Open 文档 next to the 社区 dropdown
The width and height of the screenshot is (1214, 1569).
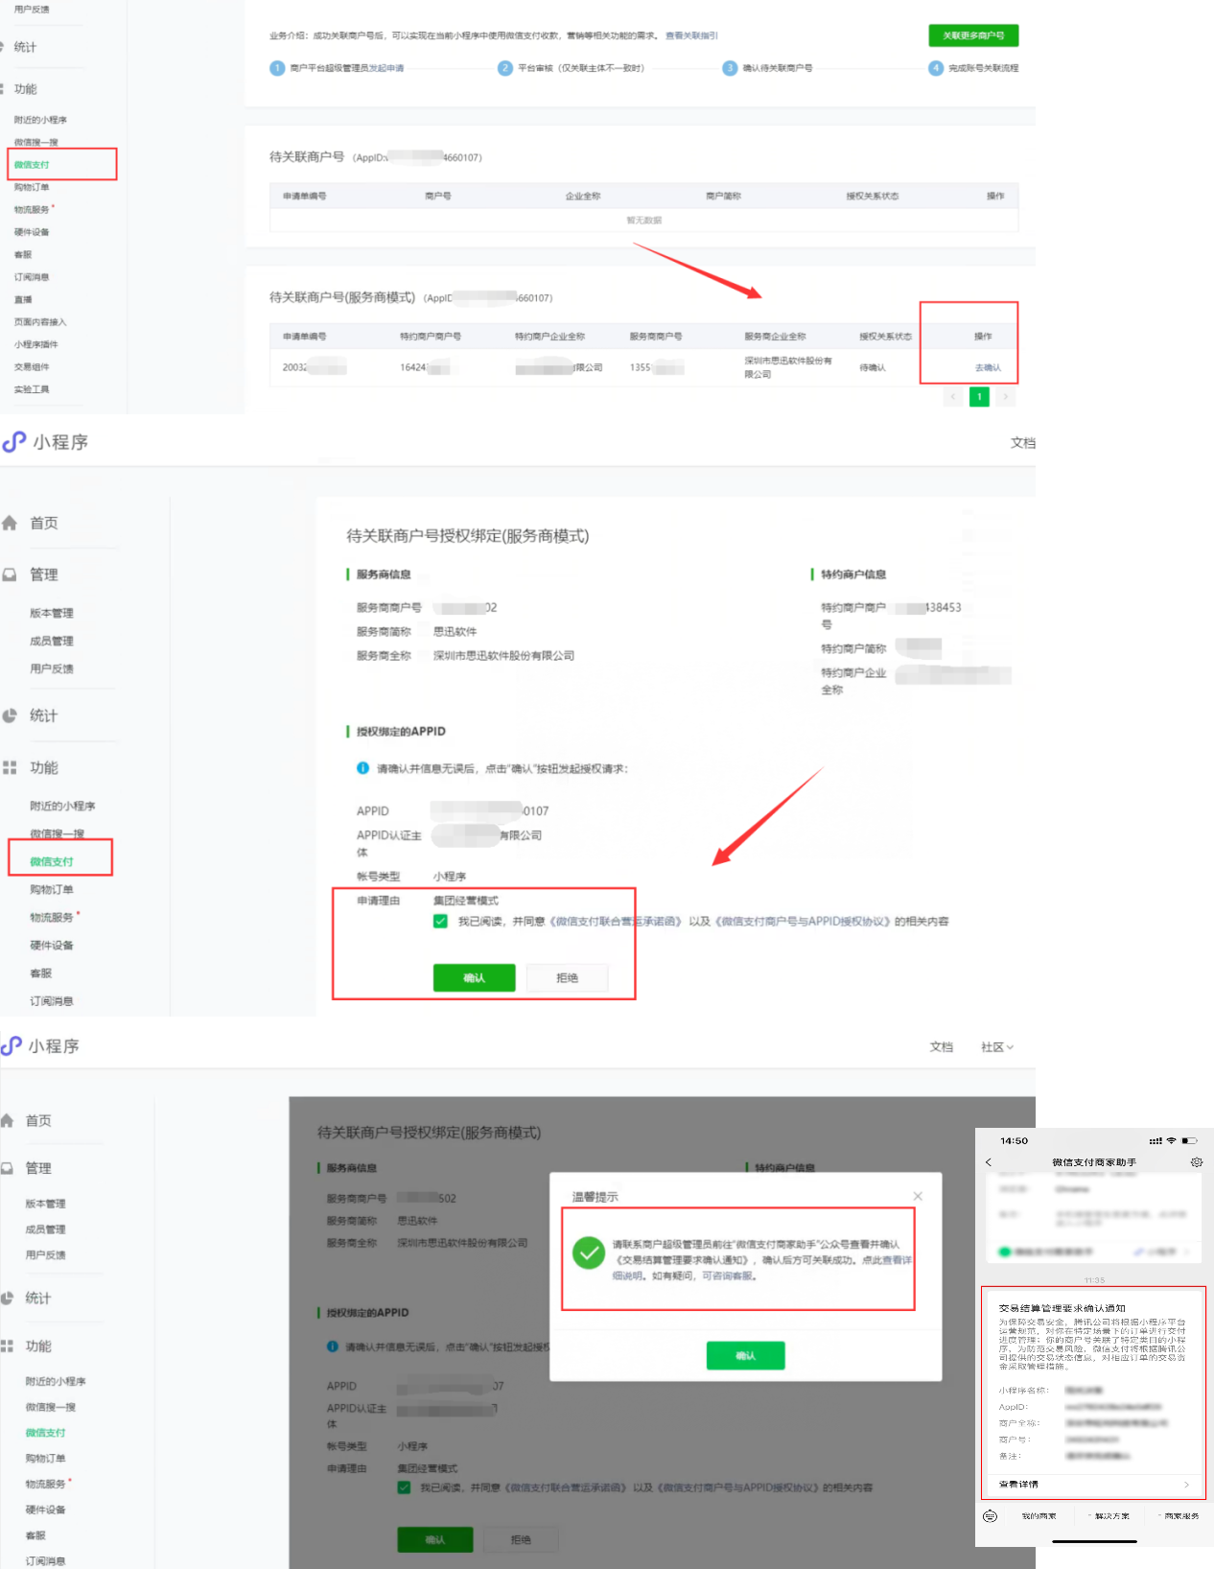click(942, 1046)
